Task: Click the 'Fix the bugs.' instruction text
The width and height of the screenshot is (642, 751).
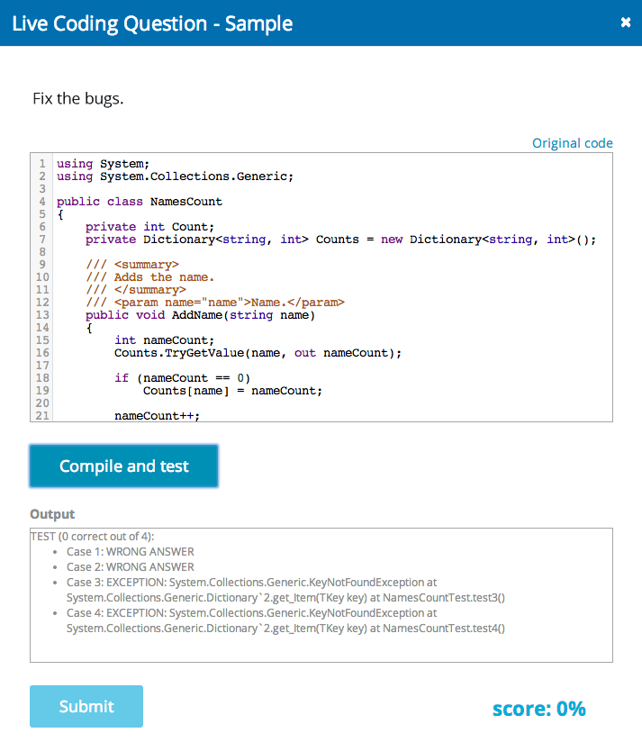Action: [78, 98]
